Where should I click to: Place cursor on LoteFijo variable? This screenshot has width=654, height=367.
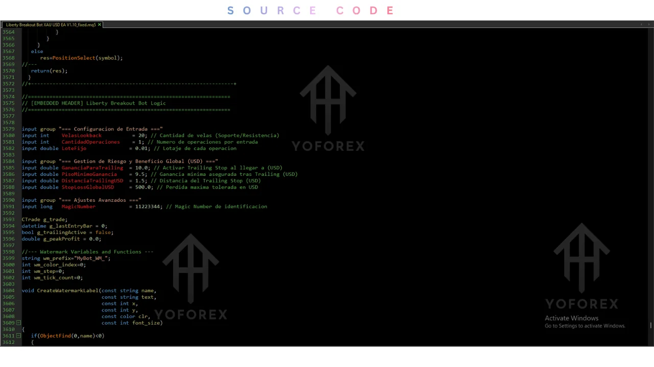pyautogui.click(x=74, y=148)
